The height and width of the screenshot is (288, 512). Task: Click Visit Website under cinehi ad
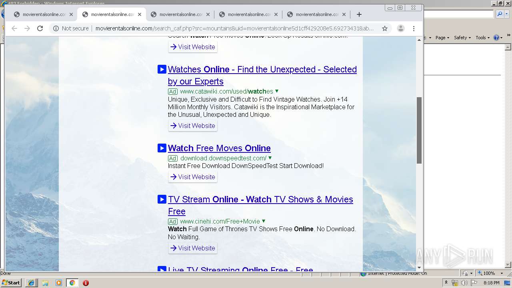193,248
